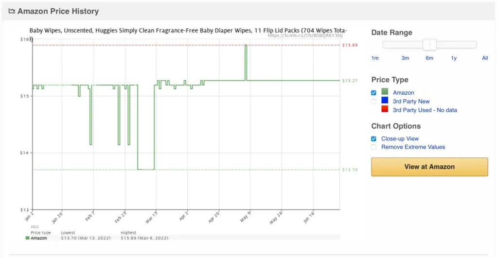Viewport: 498px width, 258px height.
Task: Disable the Close-up View checkbox
Action: (x=373, y=138)
